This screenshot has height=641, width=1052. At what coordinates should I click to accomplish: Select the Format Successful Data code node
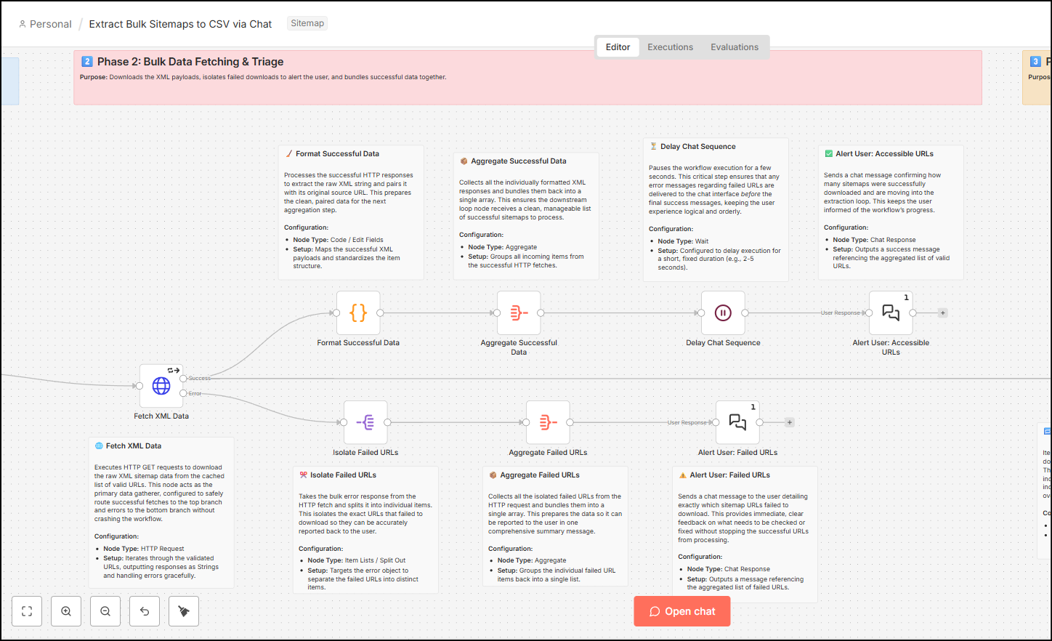358,313
